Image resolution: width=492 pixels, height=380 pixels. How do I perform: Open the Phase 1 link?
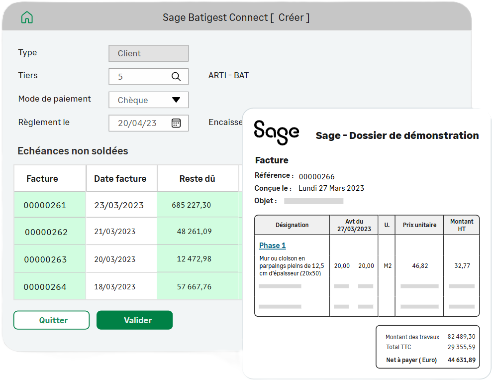pos(273,246)
